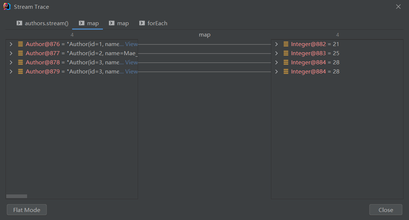This screenshot has height=220, width=409.
Task: Click the object icon beside Author@877
Action: 21,53
